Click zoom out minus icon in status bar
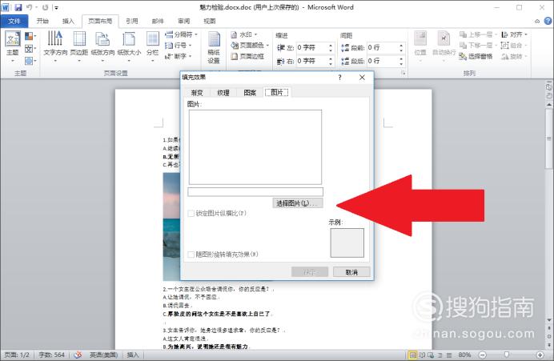This screenshot has width=554, height=361. tap(483, 355)
